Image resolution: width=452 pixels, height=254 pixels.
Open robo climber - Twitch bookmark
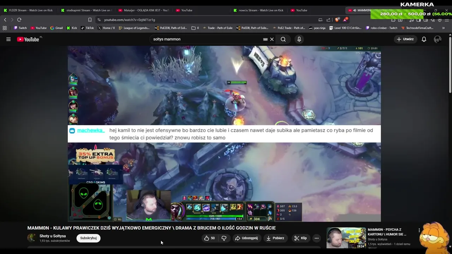382,28
